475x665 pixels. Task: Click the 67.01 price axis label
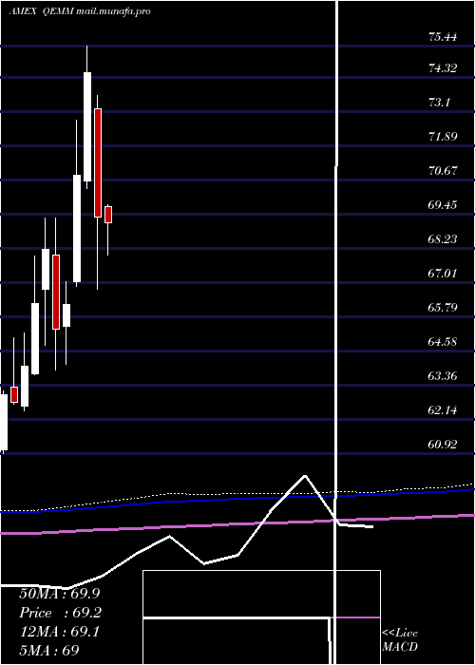tap(443, 274)
